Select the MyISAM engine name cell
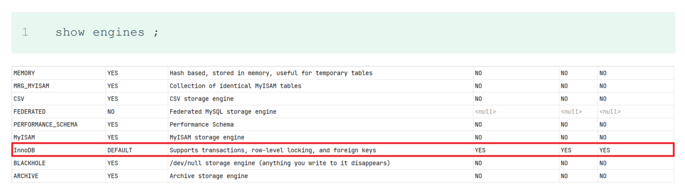Viewport: 685px width, 195px height. click(24, 137)
